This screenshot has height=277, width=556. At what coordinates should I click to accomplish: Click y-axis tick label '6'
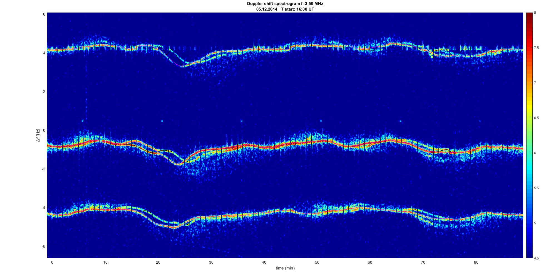(x=44, y=14)
